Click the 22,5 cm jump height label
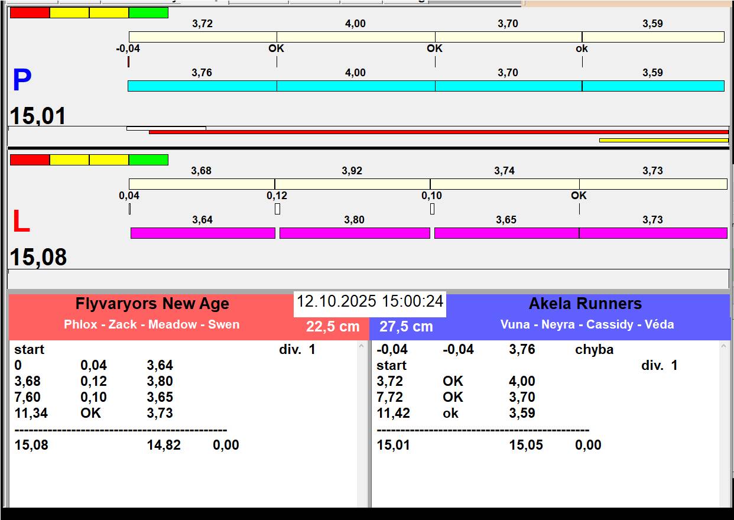Screen dimensions: 734x520 click(x=333, y=327)
